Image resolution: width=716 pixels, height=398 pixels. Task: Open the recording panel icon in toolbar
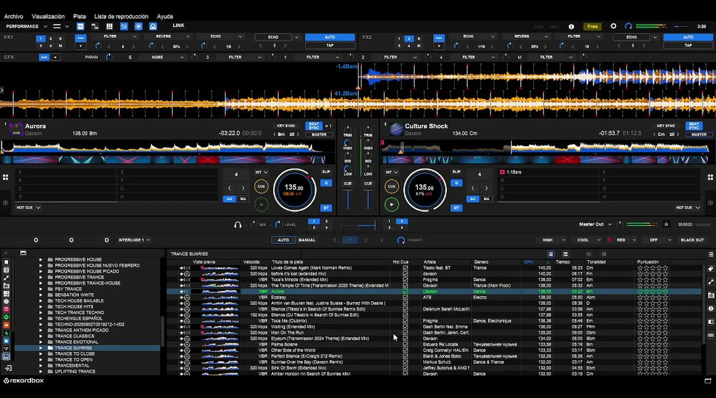(138, 26)
